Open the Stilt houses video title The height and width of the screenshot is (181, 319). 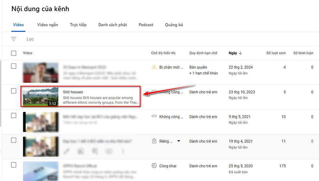[x=73, y=92]
